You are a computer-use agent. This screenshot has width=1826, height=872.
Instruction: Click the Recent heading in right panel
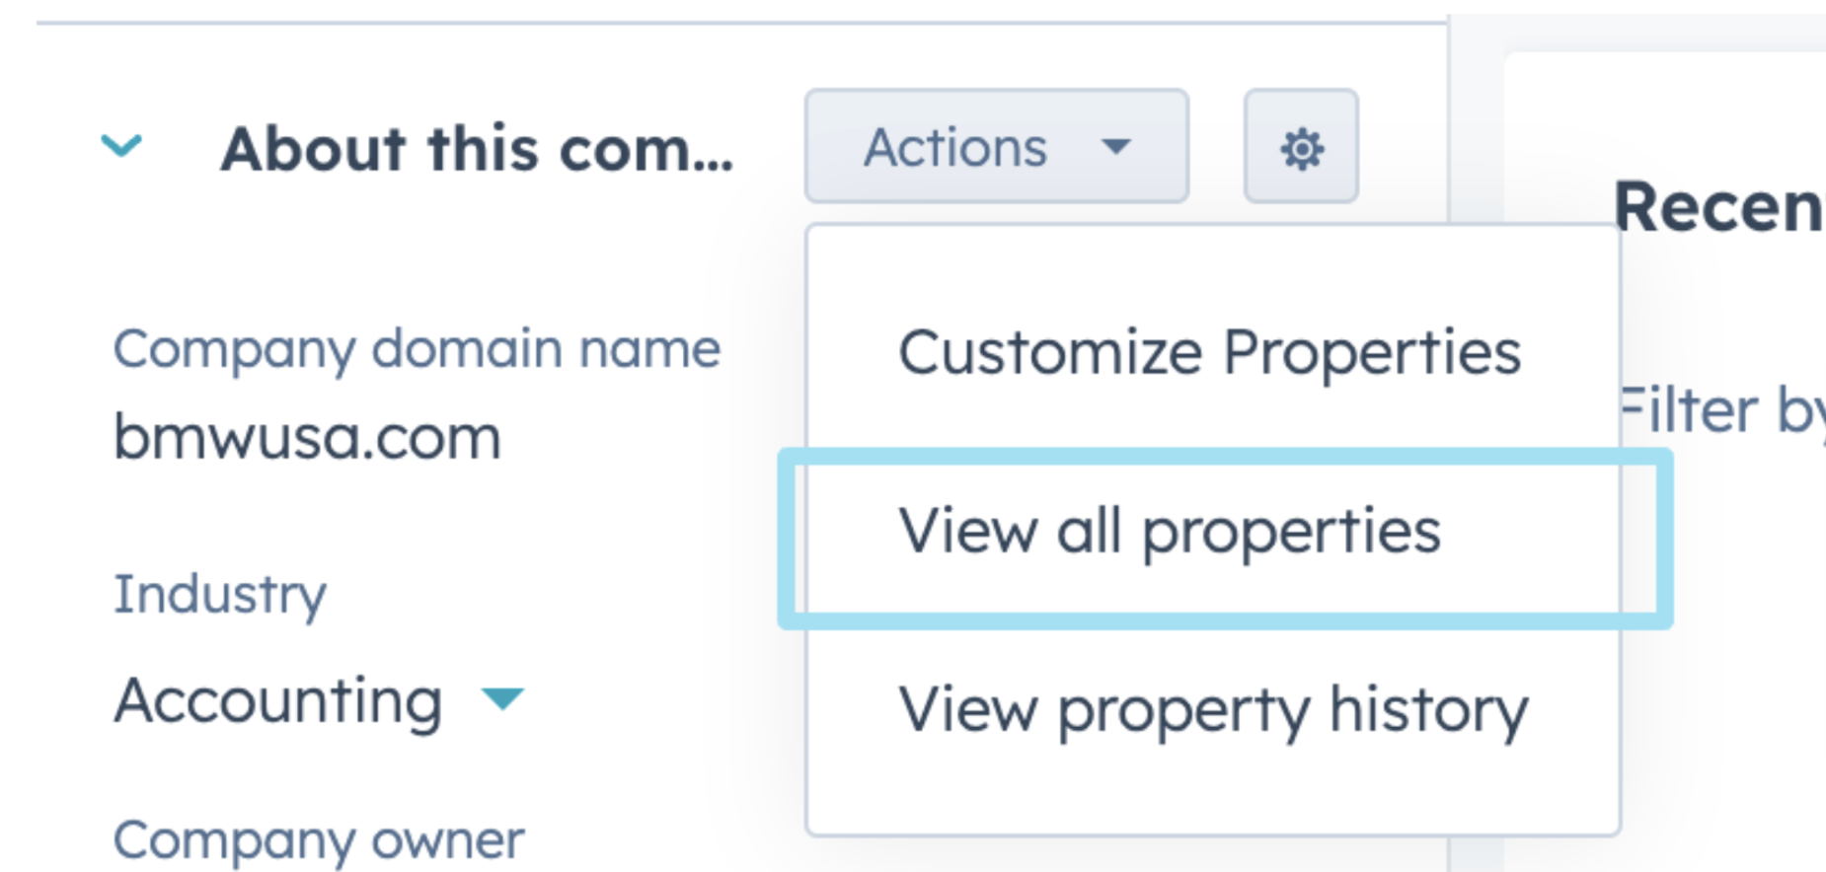pos(1719,207)
